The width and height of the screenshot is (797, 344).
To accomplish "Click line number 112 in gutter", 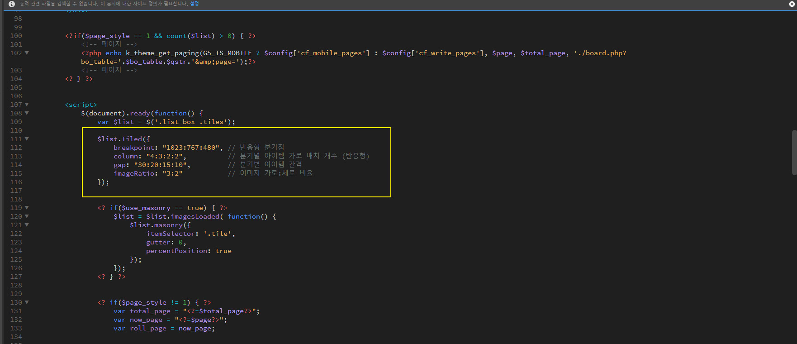I will [16, 148].
